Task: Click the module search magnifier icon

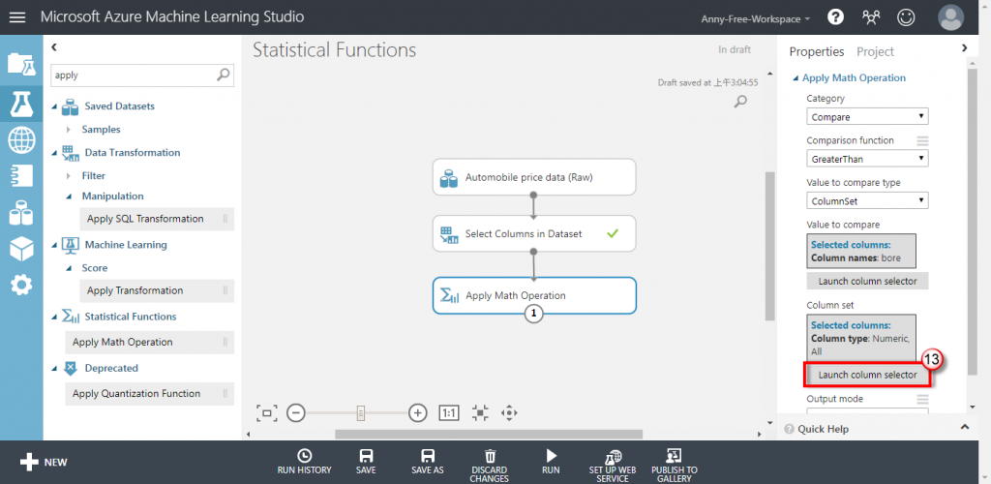Action: 224,75
